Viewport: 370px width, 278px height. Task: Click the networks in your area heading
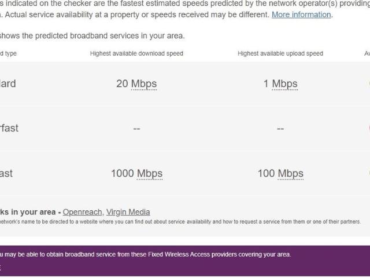coord(30,212)
